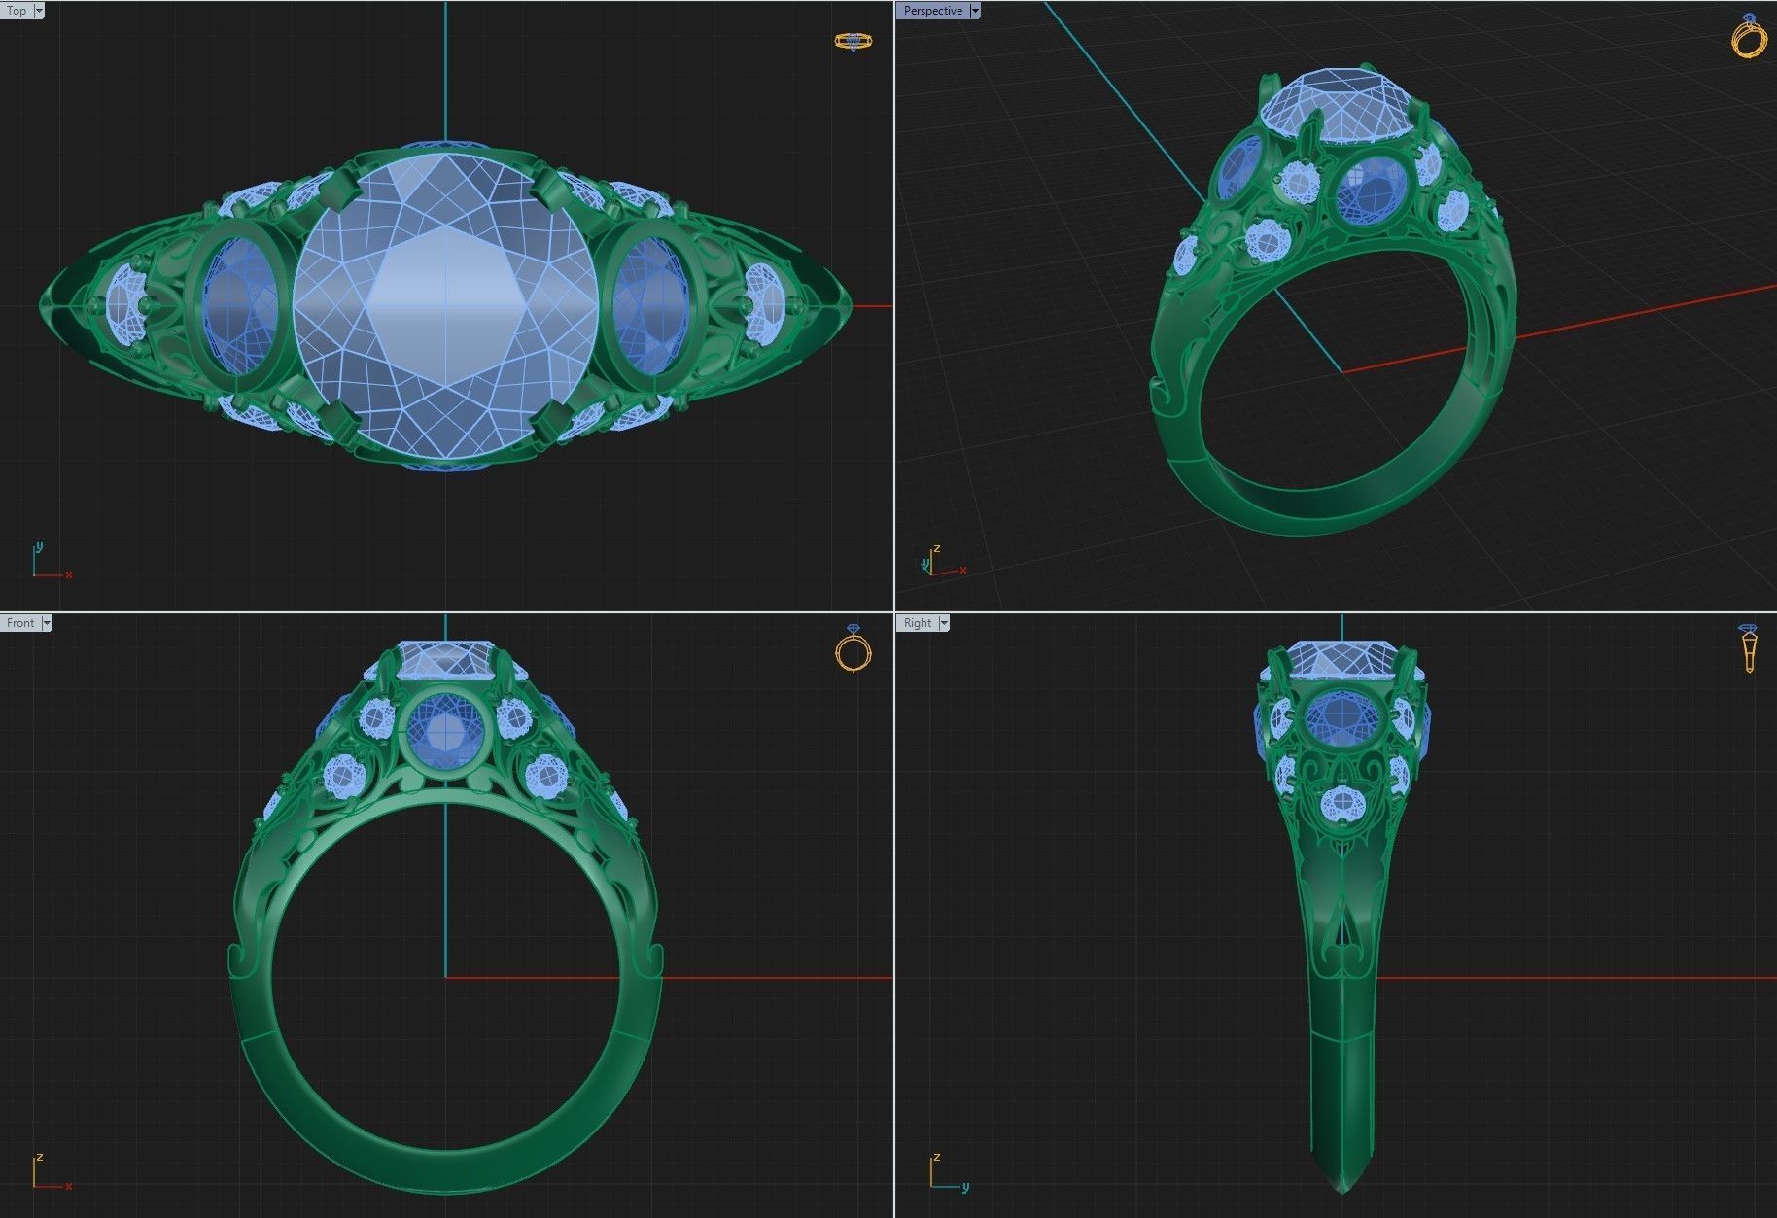
Task: Open the Right viewport dropdown arrow
Action: click(943, 623)
